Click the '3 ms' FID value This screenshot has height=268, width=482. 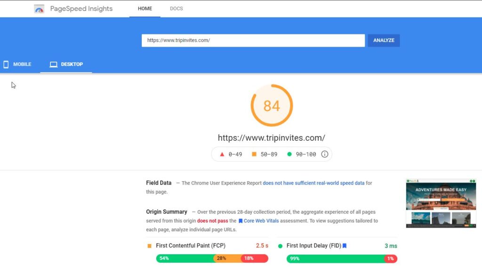pos(391,246)
